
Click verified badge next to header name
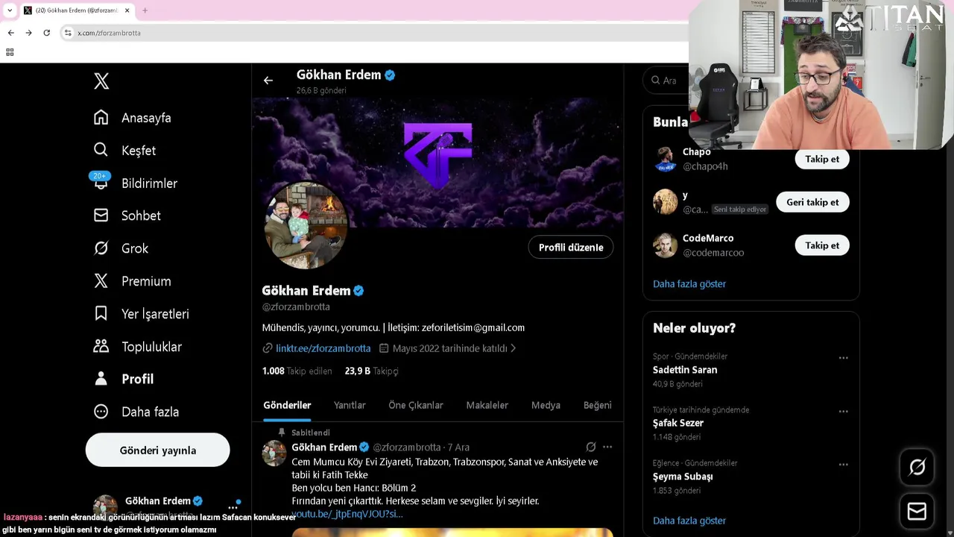390,75
